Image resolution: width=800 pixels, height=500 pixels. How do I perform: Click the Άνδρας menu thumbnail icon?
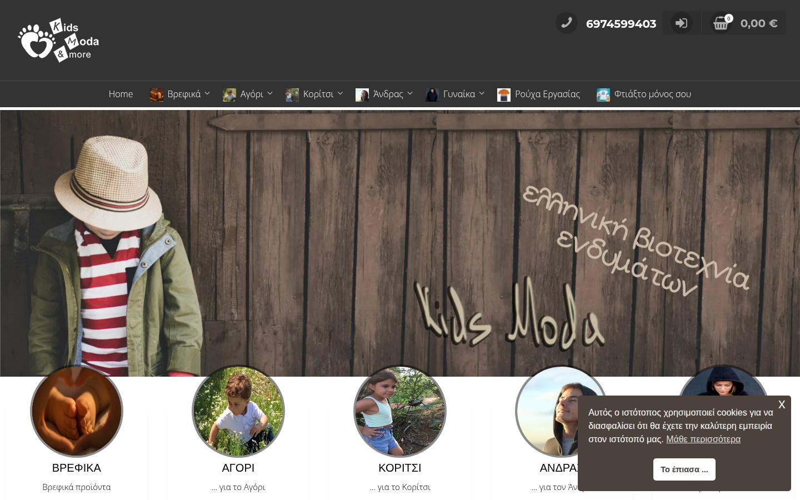coord(362,94)
